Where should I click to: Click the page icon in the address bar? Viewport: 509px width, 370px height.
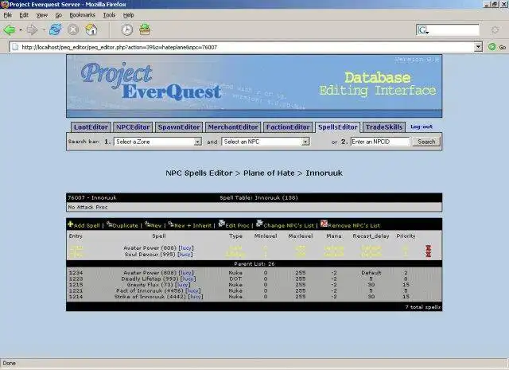click(x=14, y=47)
